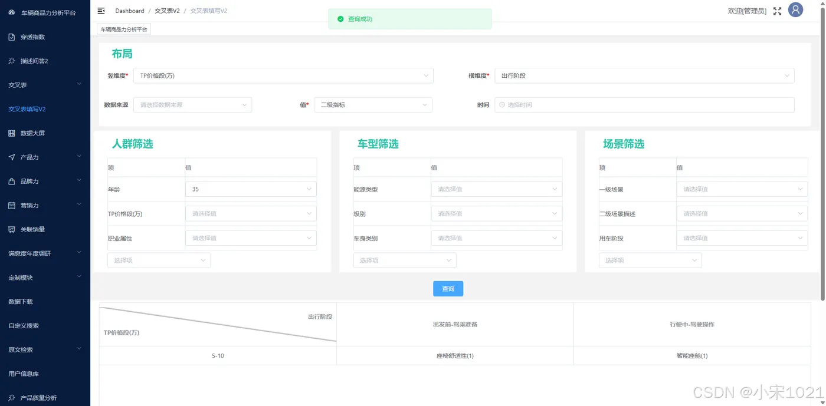Collapse sidebar with the hamburger icon
Image resolution: width=826 pixels, height=406 pixels.
(x=101, y=11)
